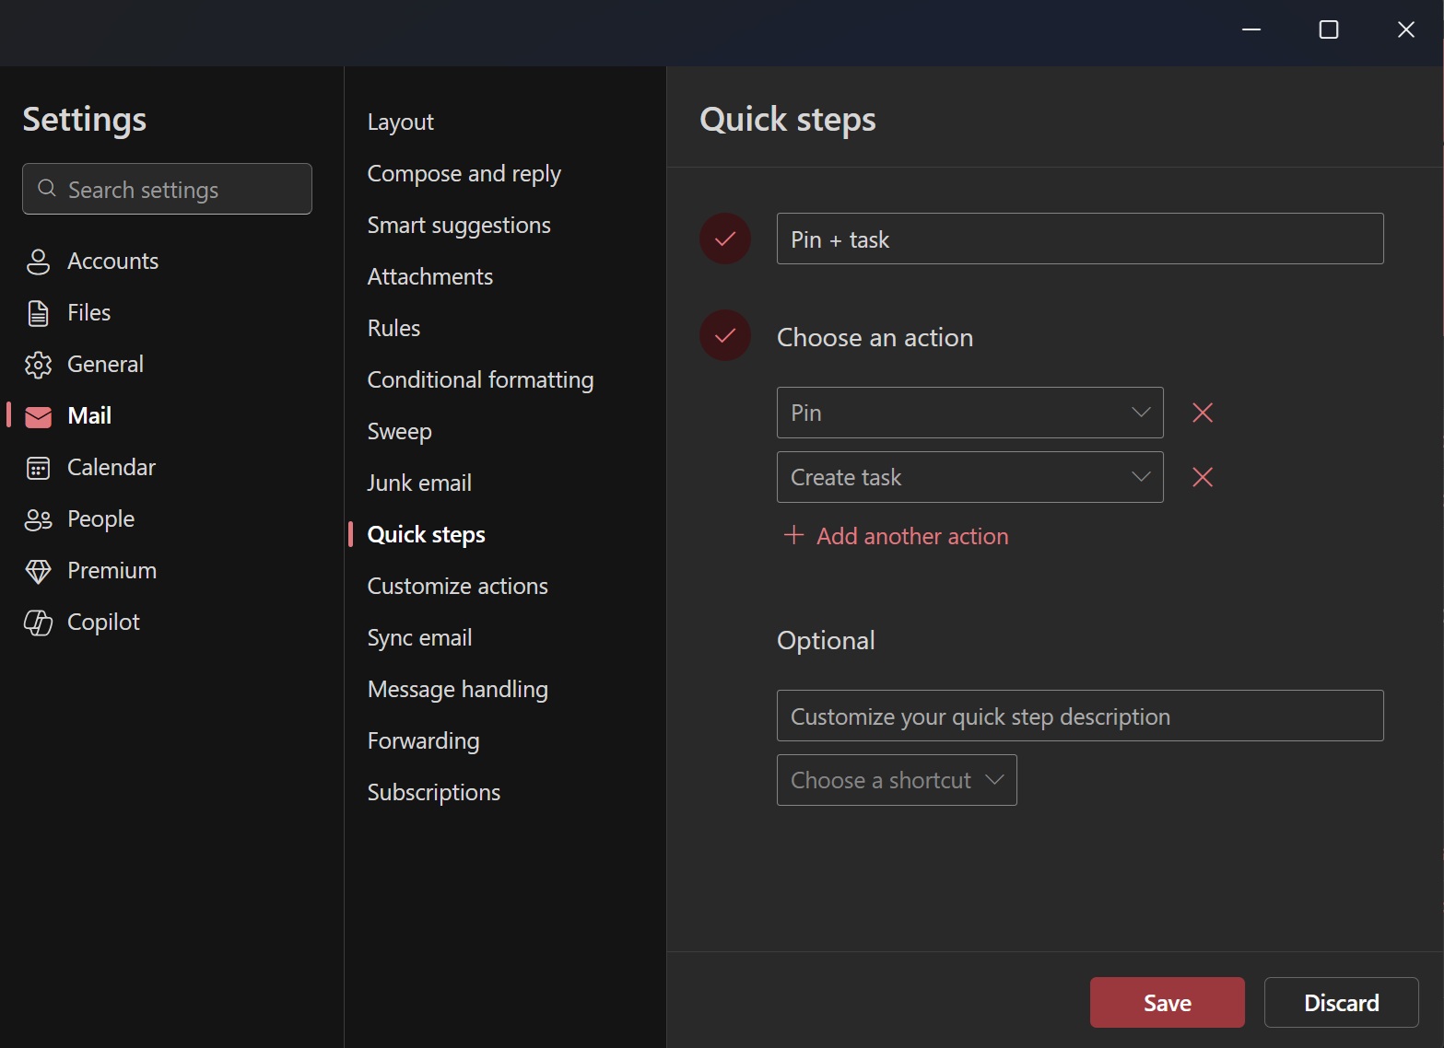Click the Calendar icon in sidebar

tap(38, 468)
